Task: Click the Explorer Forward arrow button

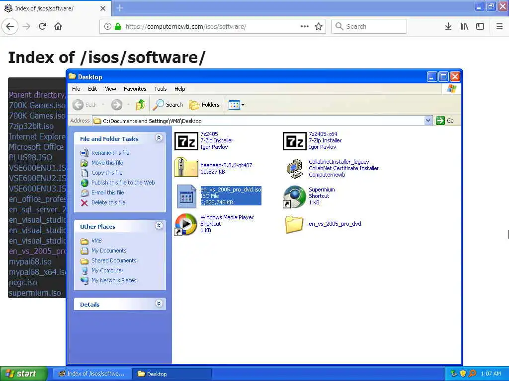Action: click(x=117, y=105)
